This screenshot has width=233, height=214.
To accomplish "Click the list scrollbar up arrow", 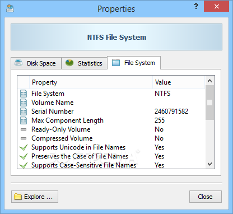I will (209, 81).
